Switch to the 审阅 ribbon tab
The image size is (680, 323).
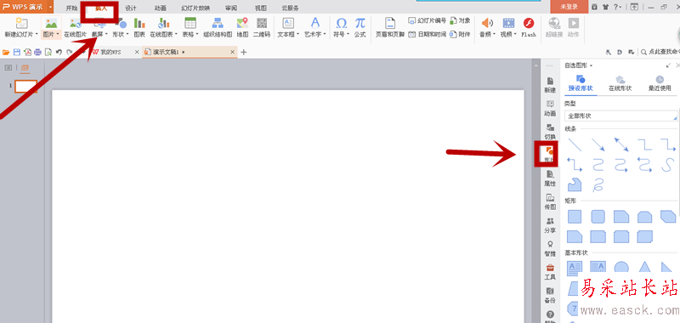point(231,8)
